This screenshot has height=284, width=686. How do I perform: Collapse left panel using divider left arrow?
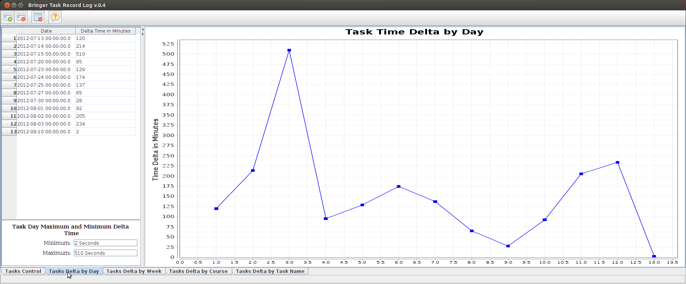[143, 30]
